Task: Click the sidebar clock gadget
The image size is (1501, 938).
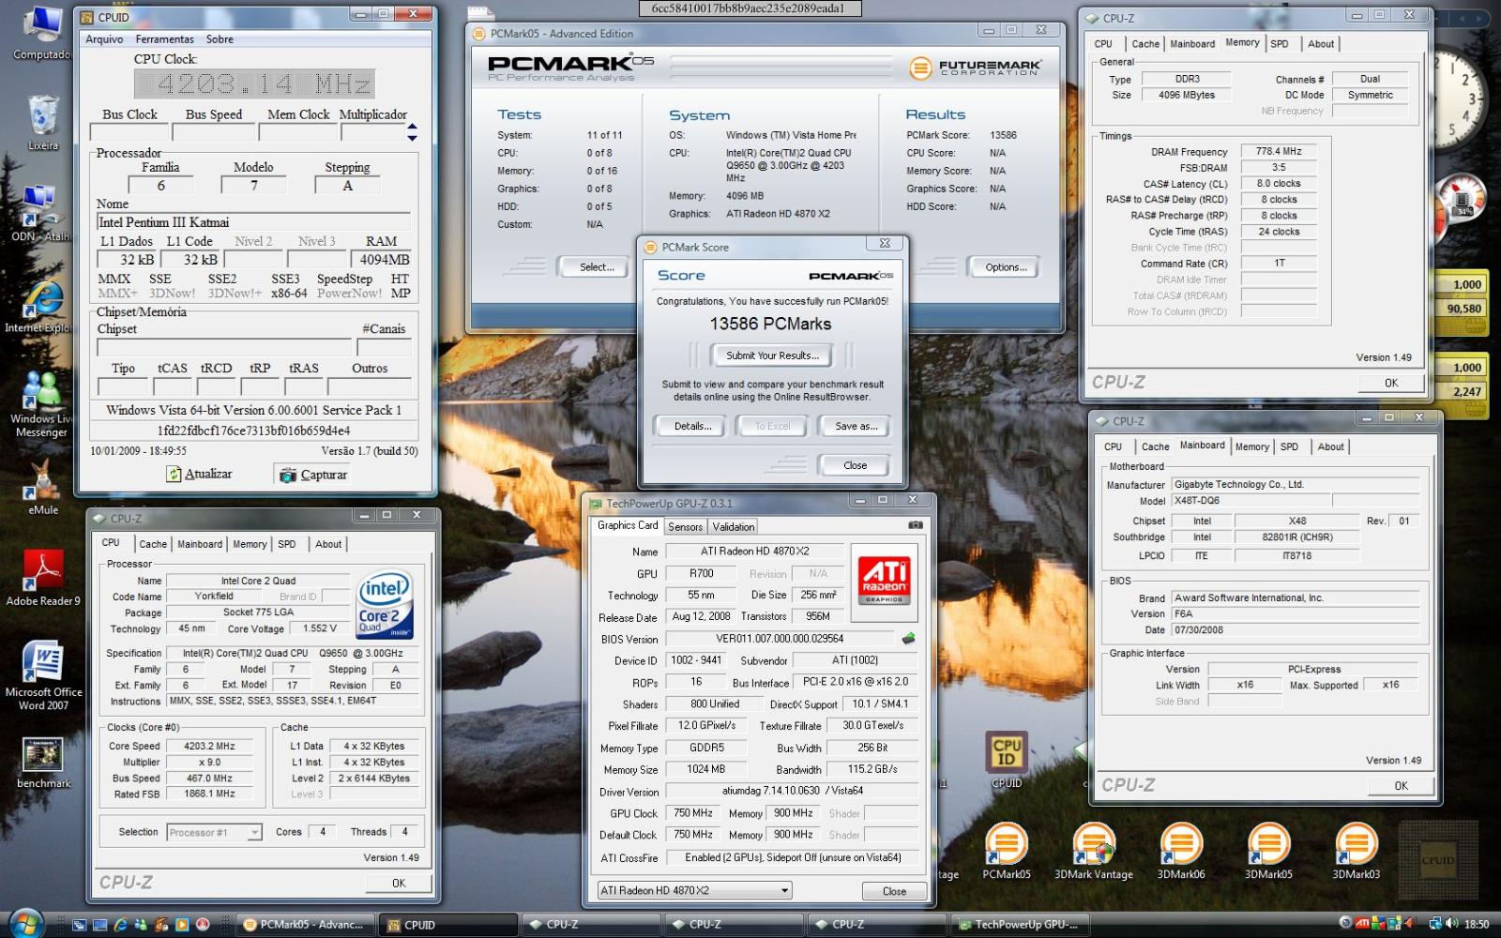Action: tap(1462, 98)
